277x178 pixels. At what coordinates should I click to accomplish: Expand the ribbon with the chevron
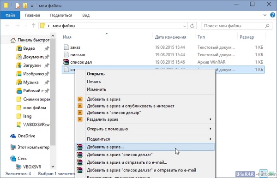pyautogui.click(x=265, y=15)
